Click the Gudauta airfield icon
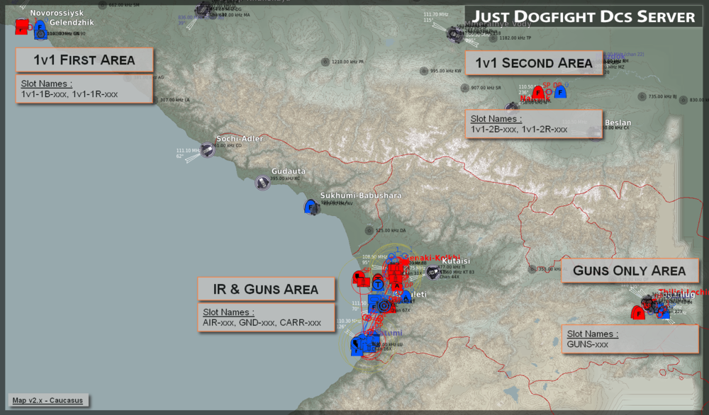Screen dimensions: 709x415 pyautogui.click(x=262, y=183)
